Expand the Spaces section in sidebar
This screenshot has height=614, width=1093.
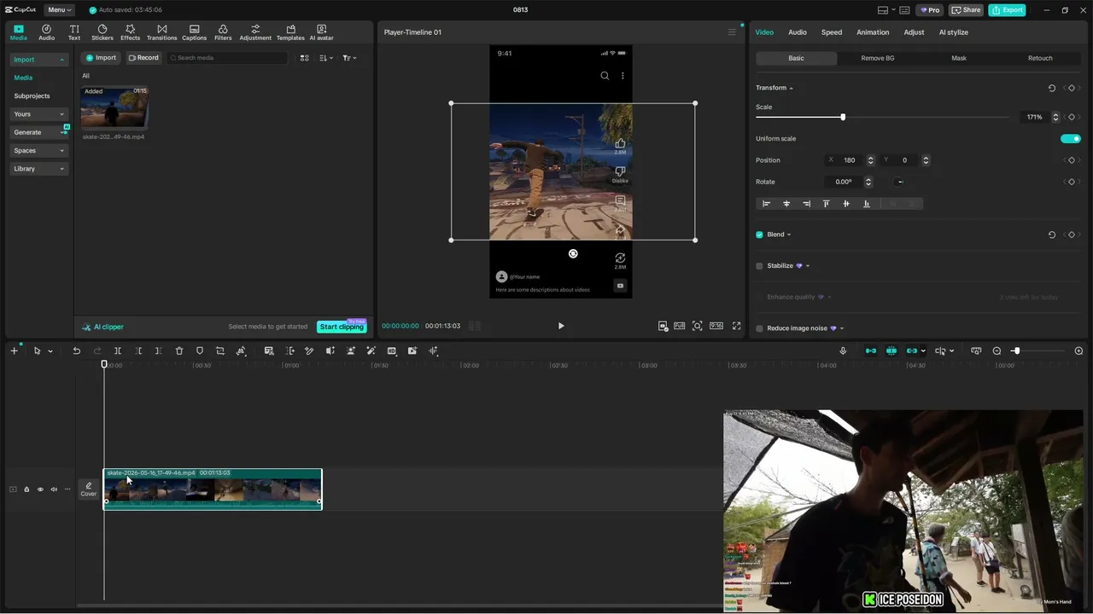[39, 151]
